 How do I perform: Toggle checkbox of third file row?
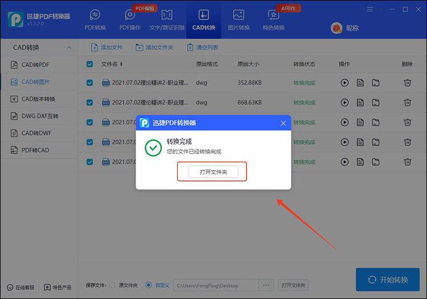pyautogui.click(x=89, y=122)
